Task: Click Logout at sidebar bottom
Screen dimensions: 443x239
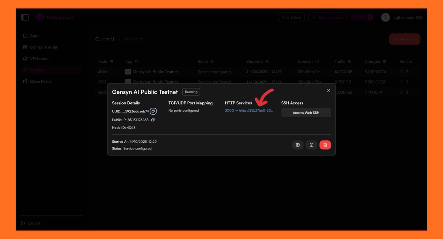Action: click(31, 223)
